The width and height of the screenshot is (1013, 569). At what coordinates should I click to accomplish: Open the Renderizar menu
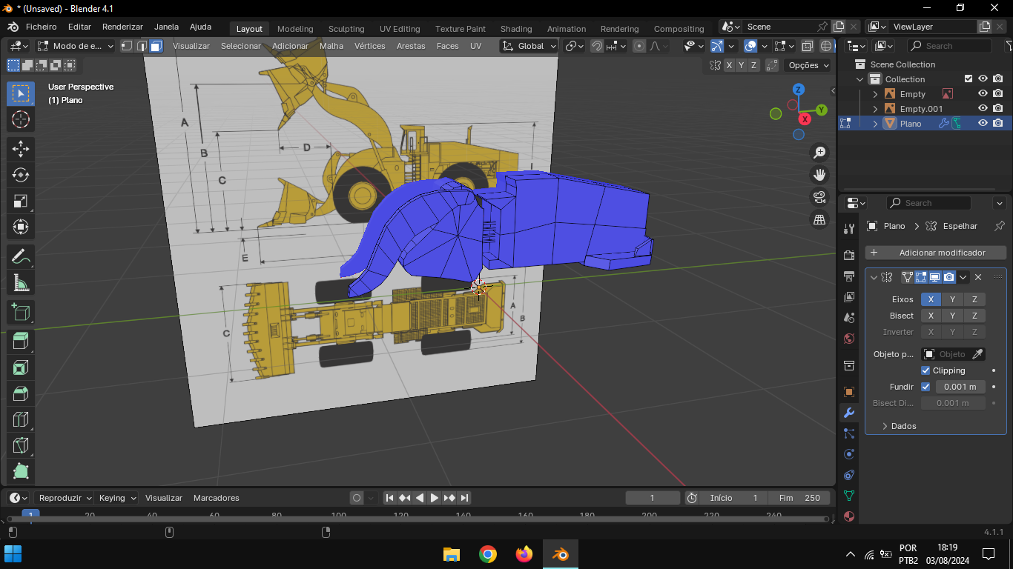click(x=122, y=27)
